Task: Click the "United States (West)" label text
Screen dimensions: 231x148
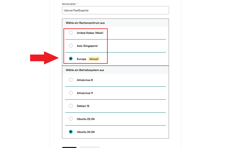Action: 90,33
